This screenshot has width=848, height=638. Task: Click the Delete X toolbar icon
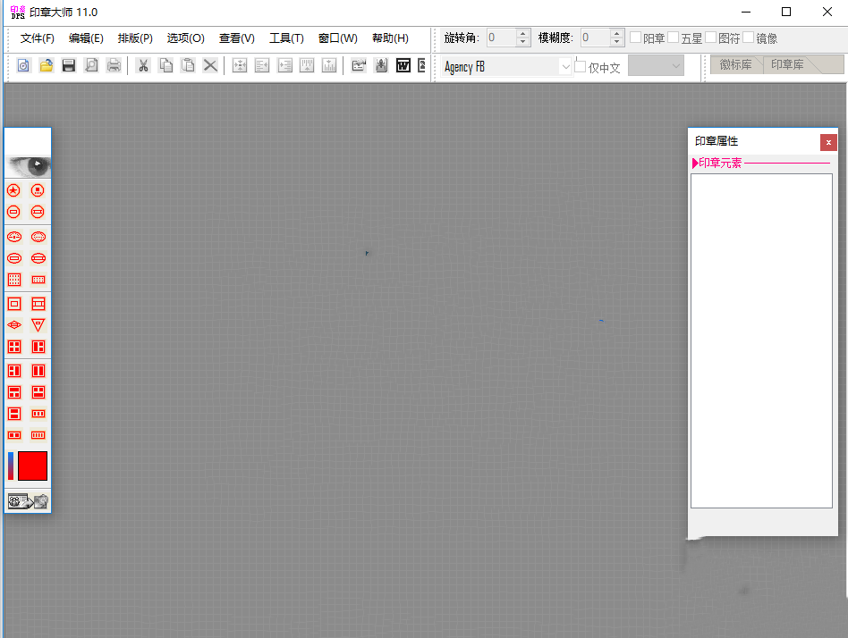pyautogui.click(x=210, y=66)
